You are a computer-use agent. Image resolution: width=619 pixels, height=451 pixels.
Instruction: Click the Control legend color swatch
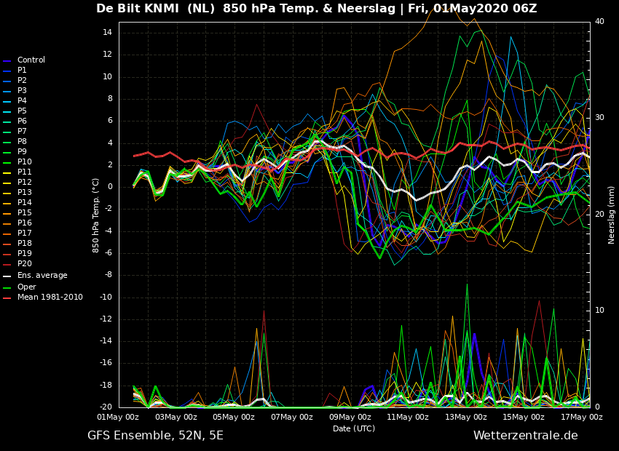click(7, 61)
